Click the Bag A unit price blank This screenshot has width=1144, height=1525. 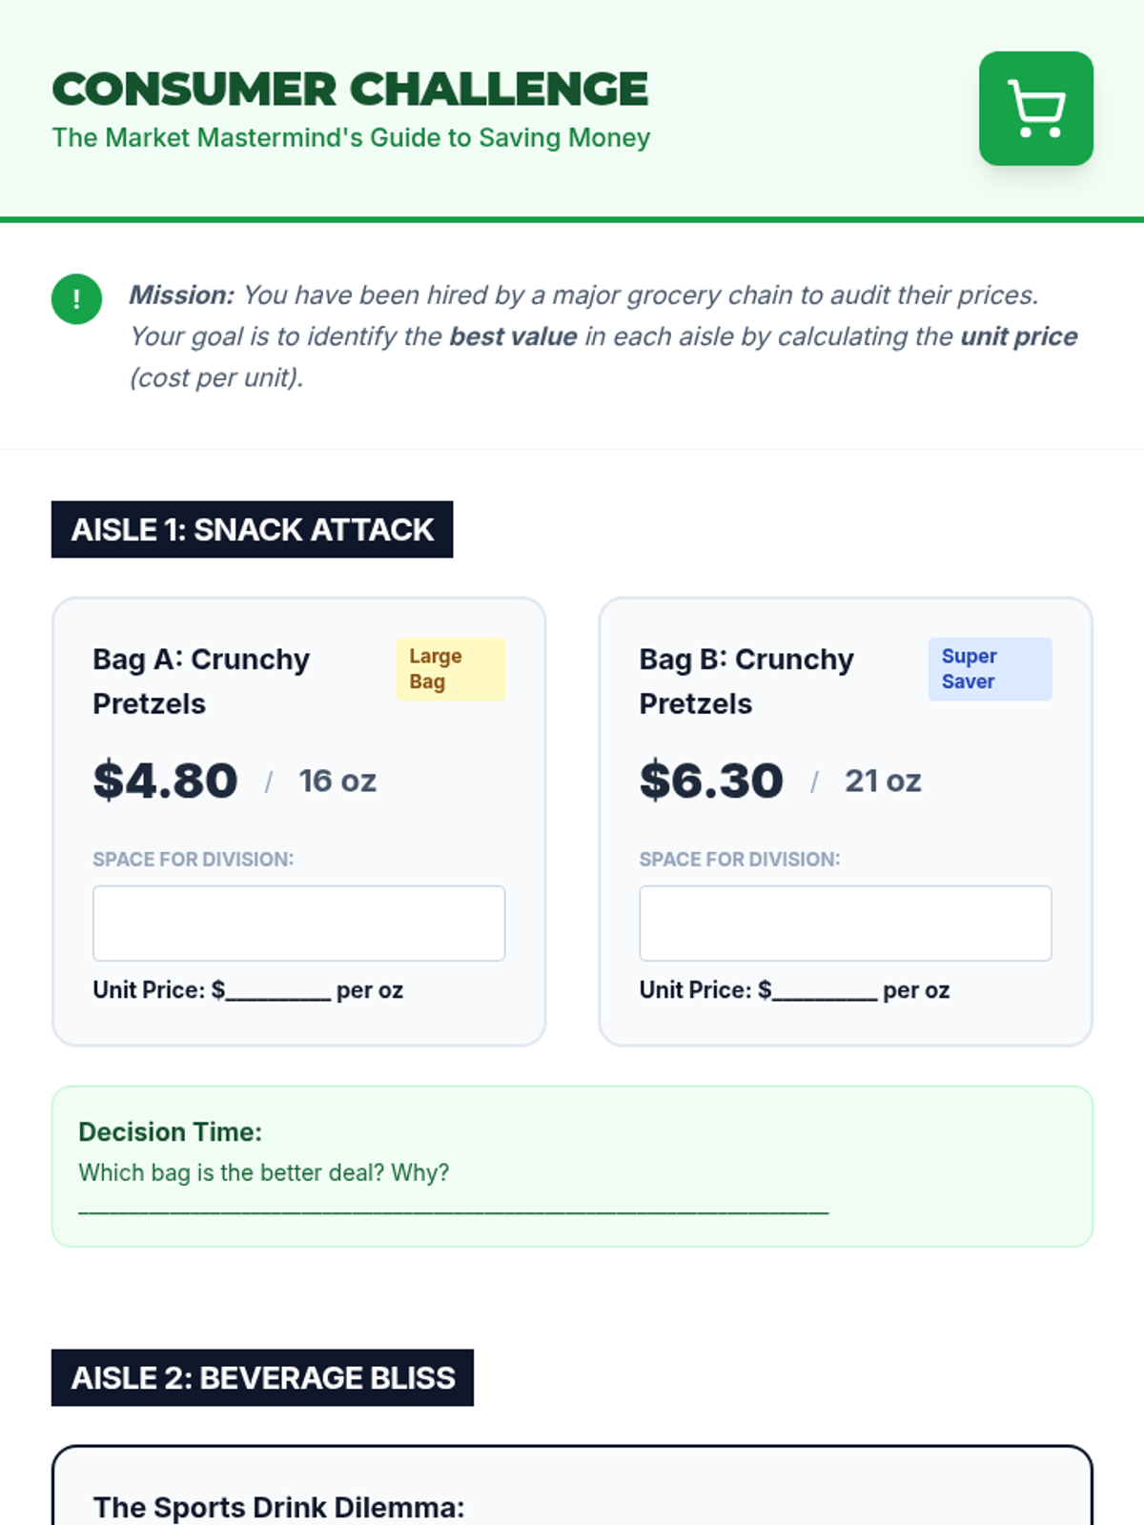coord(277,993)
